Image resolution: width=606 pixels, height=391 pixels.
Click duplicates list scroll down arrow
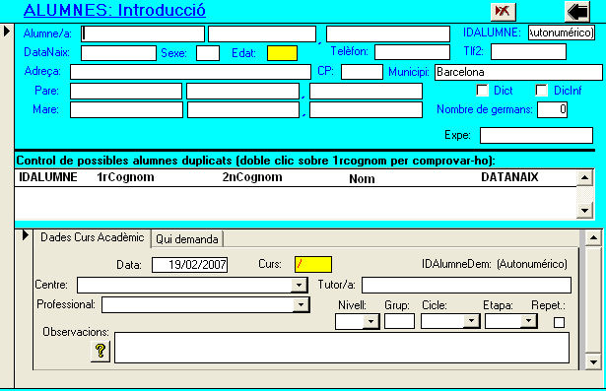coord(584,211)
